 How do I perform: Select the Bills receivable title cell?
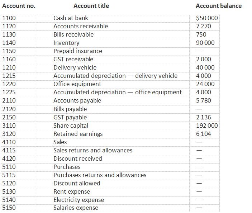73,34
